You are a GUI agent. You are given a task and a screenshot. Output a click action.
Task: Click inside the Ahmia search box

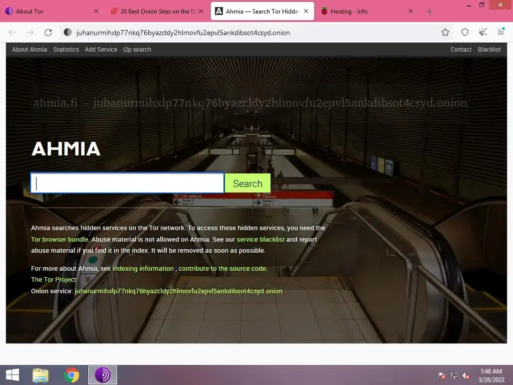[x=127, y=183]
